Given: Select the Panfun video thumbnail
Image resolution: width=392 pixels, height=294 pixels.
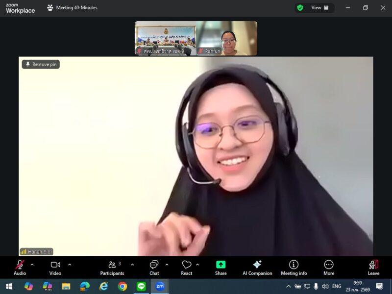Looking at the screenshot, I should click(x=226, y=38).
